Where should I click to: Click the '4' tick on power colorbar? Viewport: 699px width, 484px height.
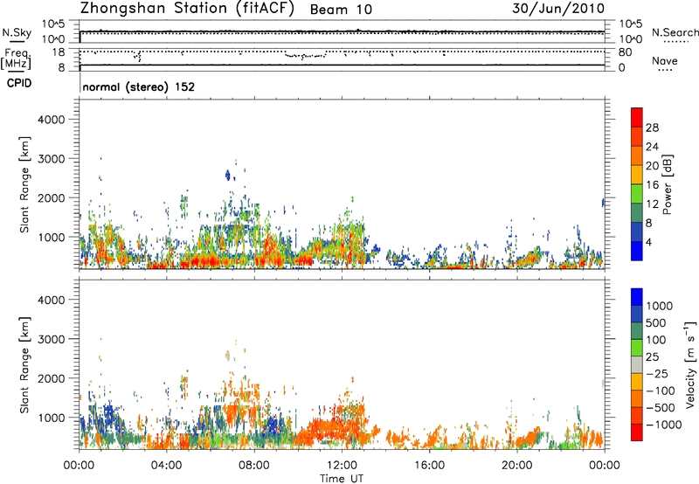(649, 242)
